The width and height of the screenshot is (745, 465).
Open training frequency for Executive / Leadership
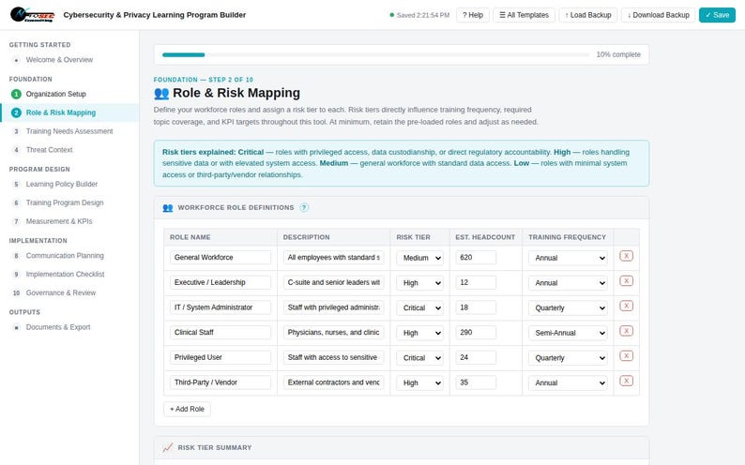pos(568,283)
